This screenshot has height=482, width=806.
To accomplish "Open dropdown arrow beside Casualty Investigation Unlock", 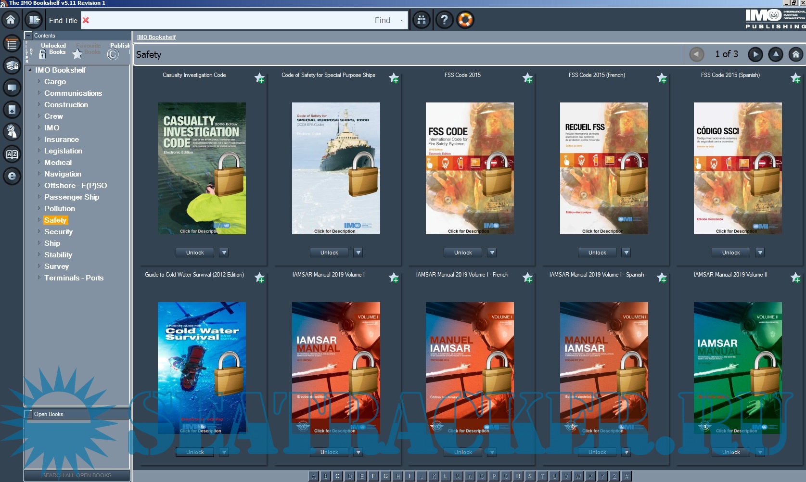I will [x=224, y=253].
